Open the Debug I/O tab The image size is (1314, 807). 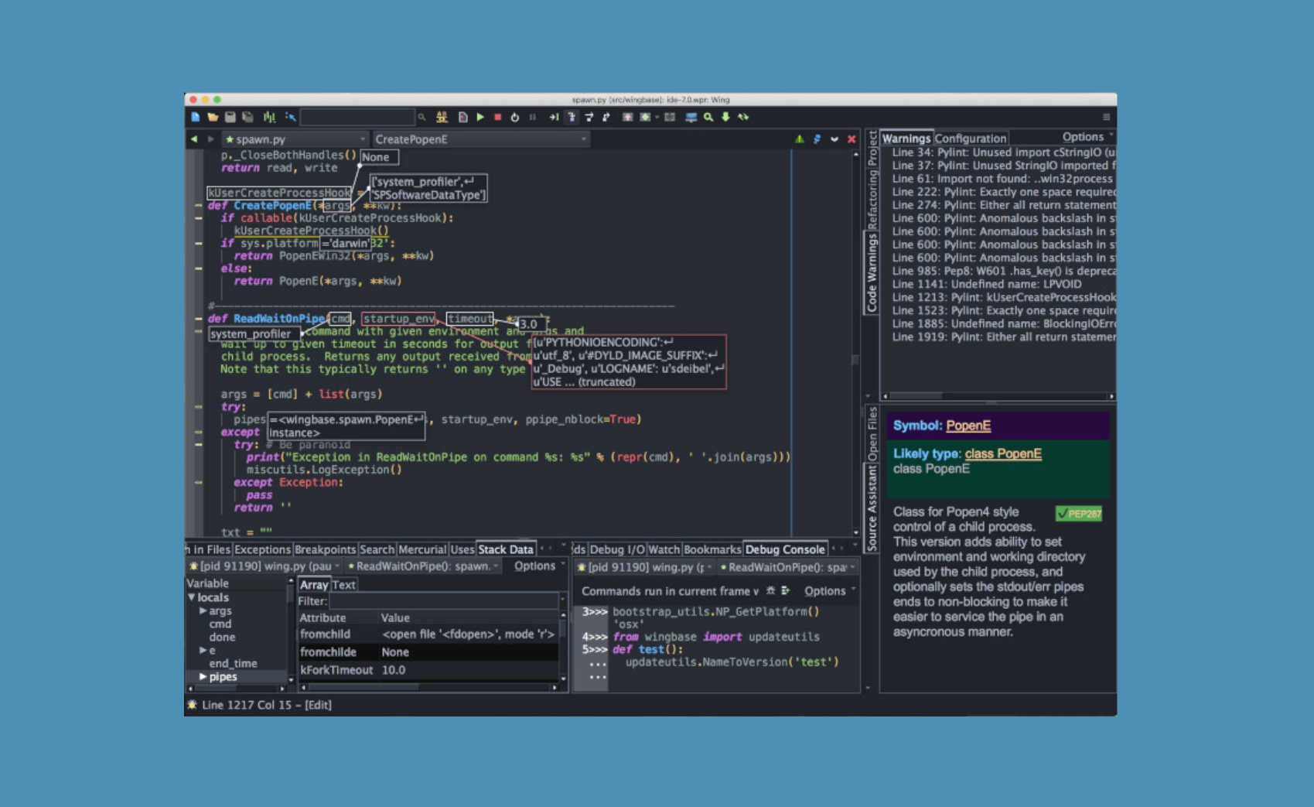pyautogui.click(x=617, y=549)
